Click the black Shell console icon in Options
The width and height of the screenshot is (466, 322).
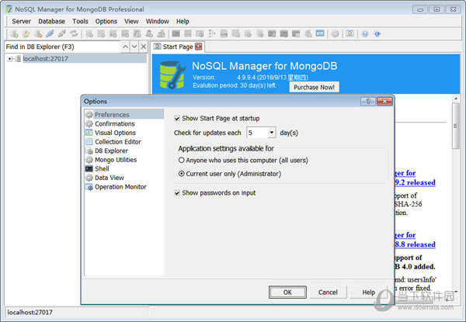click(x=89, y=169)
